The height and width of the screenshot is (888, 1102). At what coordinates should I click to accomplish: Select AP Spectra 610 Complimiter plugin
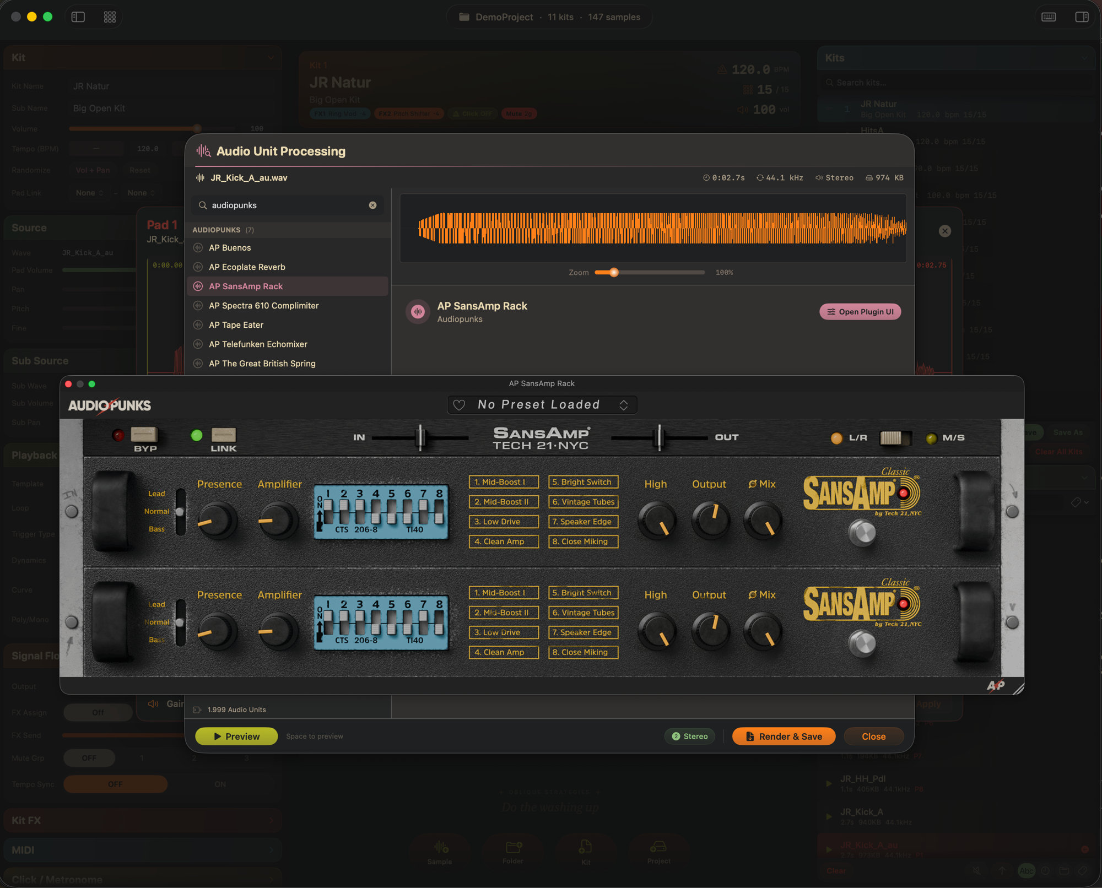point(288,305)
